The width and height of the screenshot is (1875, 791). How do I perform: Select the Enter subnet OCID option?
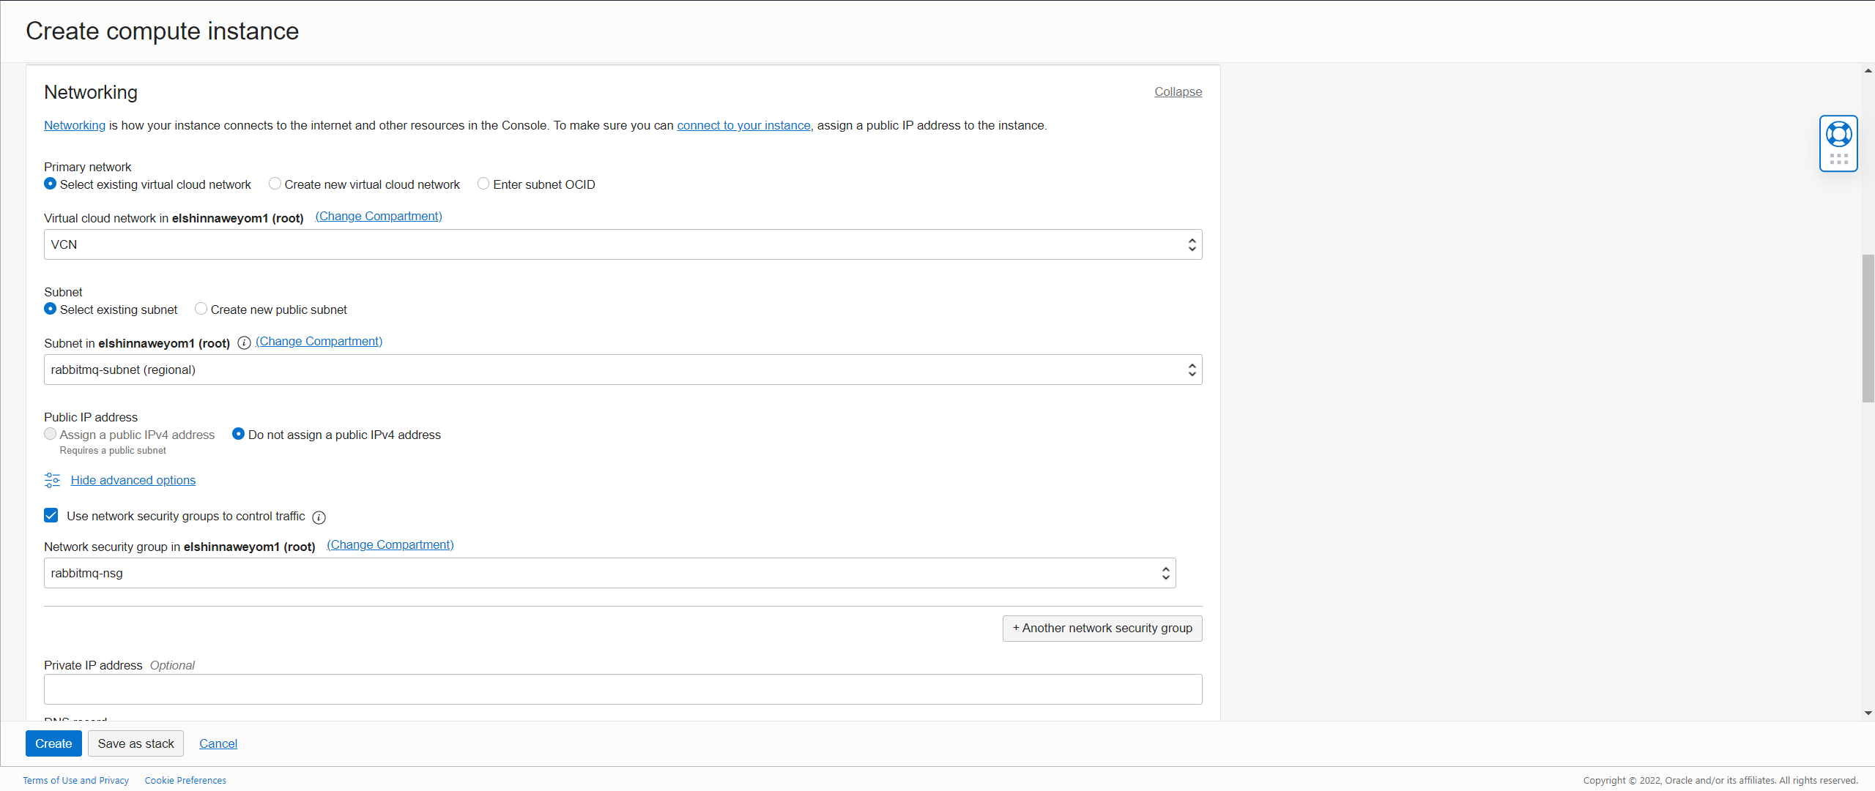(483, 184)
